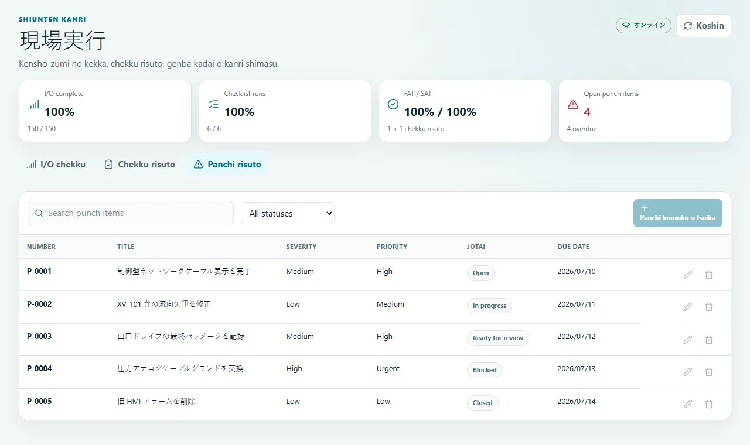Delete punch item P-0001 with trash icon

709,275
